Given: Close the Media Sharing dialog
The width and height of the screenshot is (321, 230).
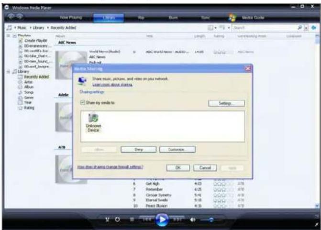Looking at the screenshot, I should click(x=248, y=68).
